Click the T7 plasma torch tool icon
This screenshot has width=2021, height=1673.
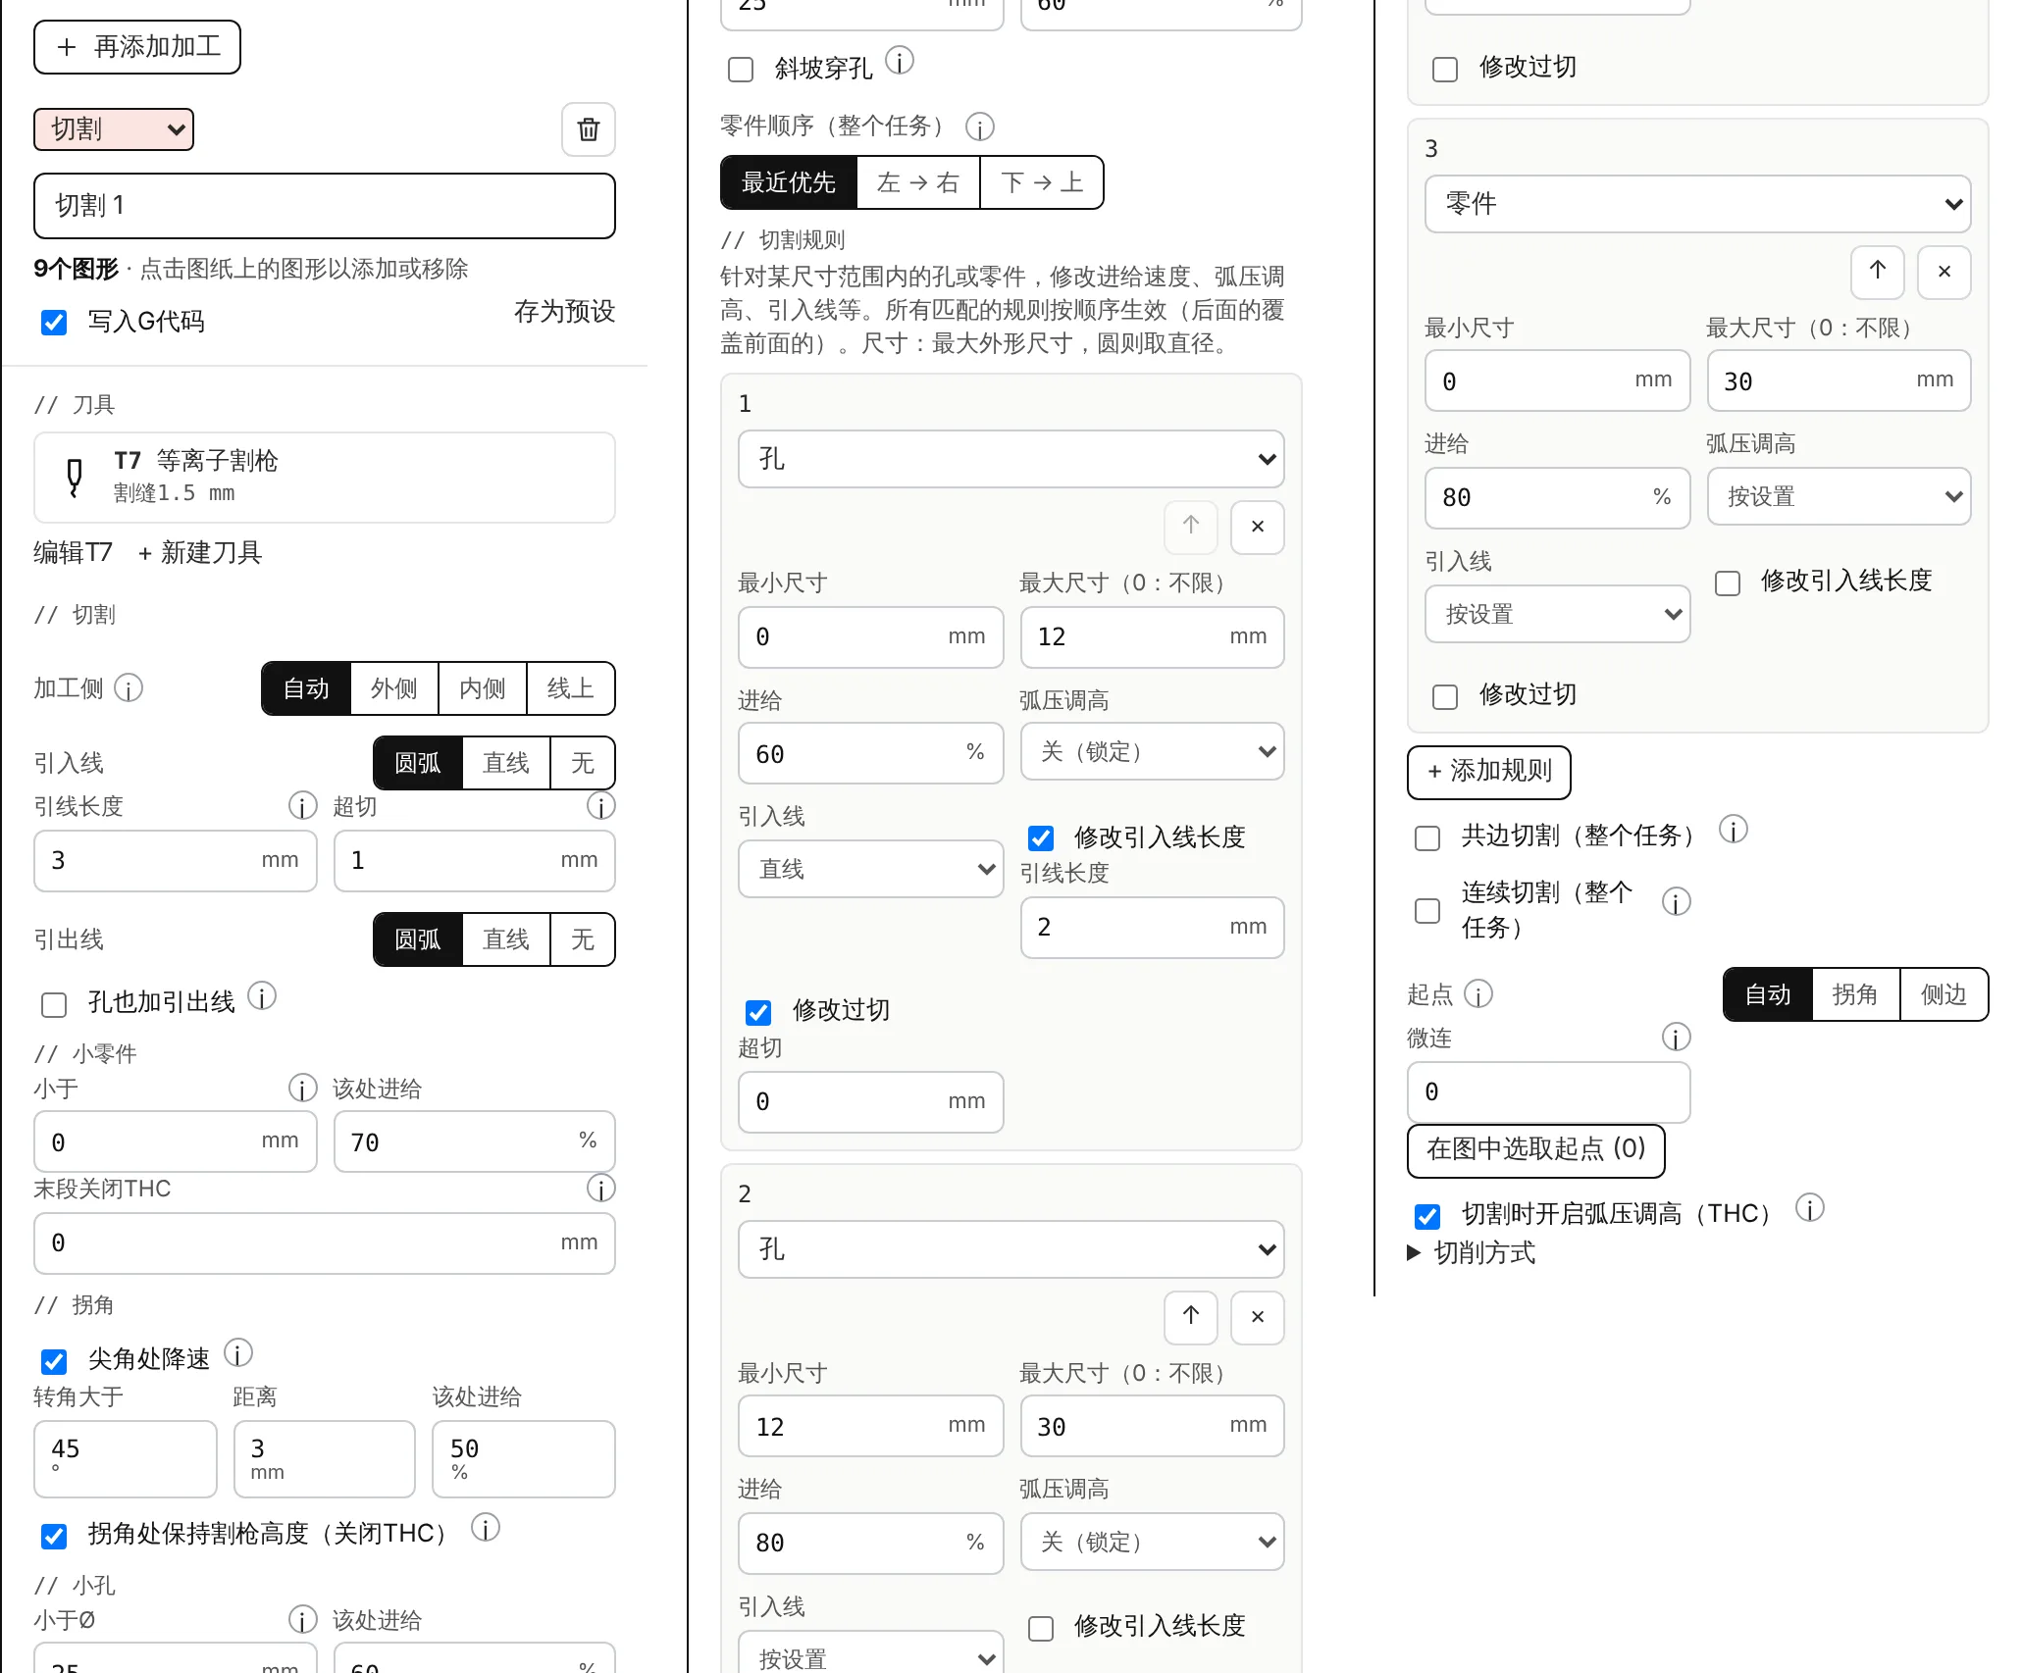pos(75,478)
